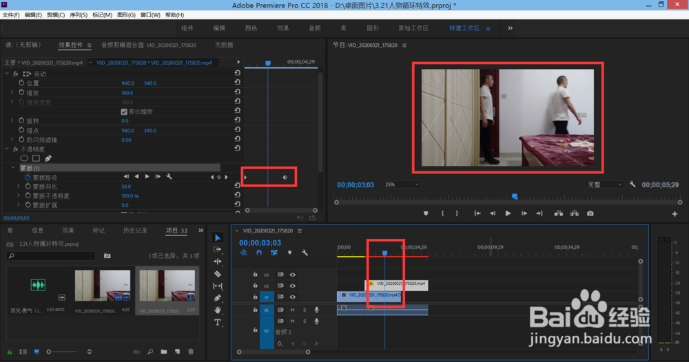Open program monitor settings wrench
The image size is (689, 362).
pos(633,184)
